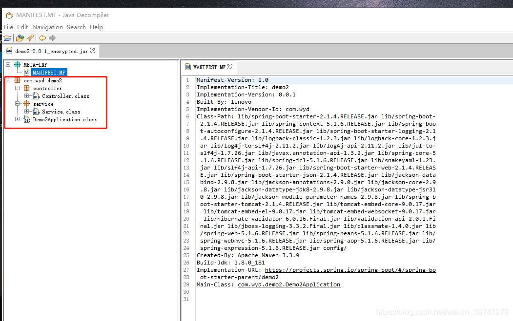This screenshot has height=321, width=513.
Task: Select the demo2-0.0.1_encrypted.jar tab
Action: (51, 51)
